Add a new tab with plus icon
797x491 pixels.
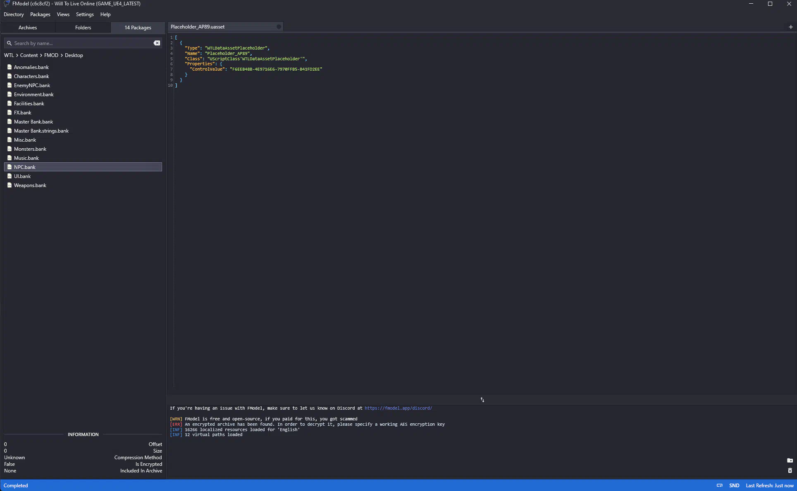click(x=790, y=27)
